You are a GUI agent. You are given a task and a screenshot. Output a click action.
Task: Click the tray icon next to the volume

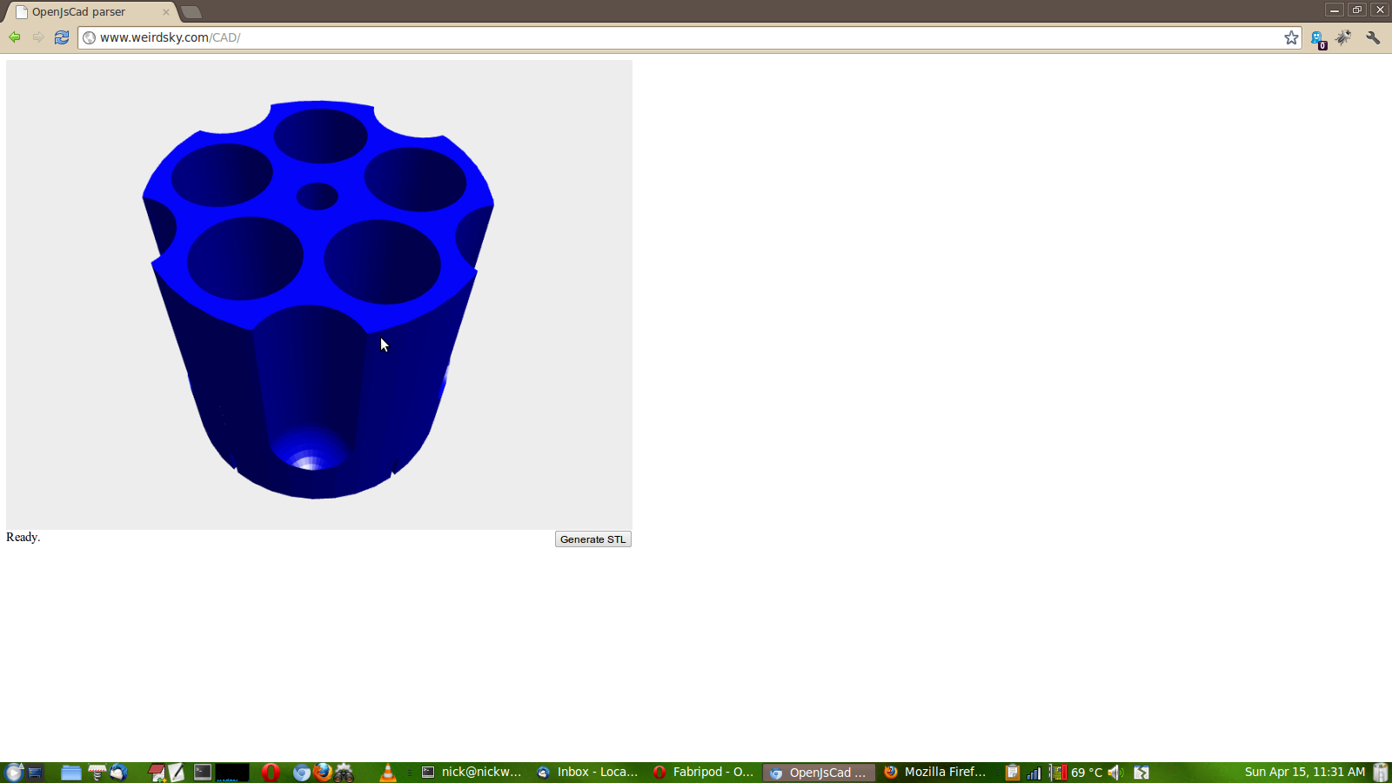click(x=1141, y=772)
